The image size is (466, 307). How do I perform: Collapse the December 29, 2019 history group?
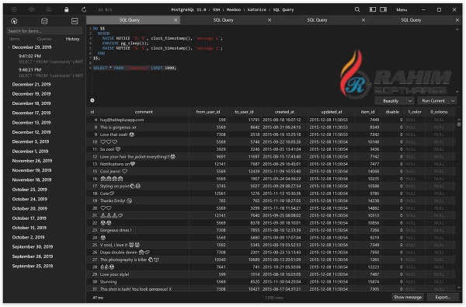[x=9, y=47]
